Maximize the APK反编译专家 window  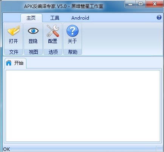click(x=141, y=4)
